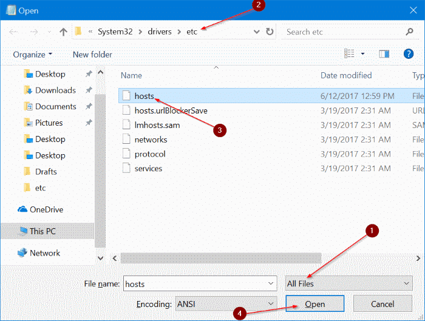Open the Organize menu
Viewport: 425px width, 321px height.
33,55
